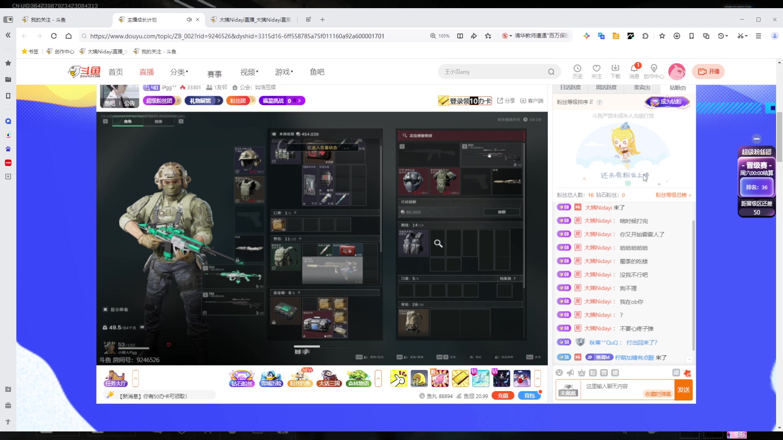The height and width of the screenshot is (440, 783).
Task: Mute the 主播成长计划 tab audio
Action: pyautogui.click(x=189, y=20)
